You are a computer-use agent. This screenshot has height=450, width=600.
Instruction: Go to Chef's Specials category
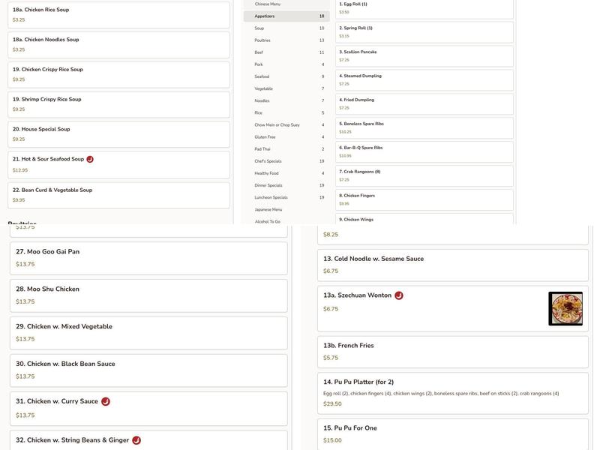(x=286, y=161)
